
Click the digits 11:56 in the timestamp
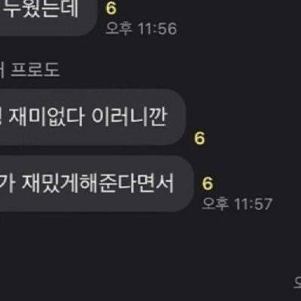tap(157, 29)
